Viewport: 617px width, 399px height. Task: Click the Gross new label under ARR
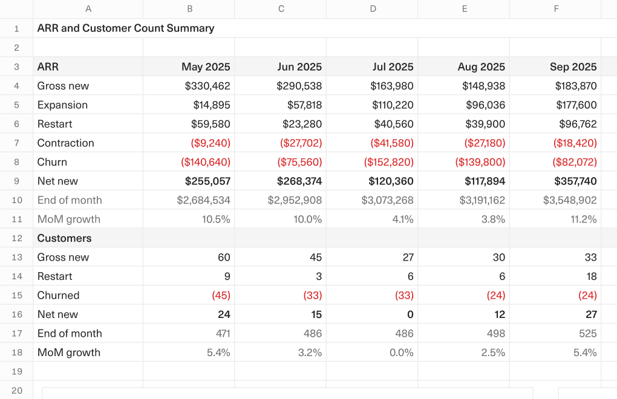tap(88, 85)
